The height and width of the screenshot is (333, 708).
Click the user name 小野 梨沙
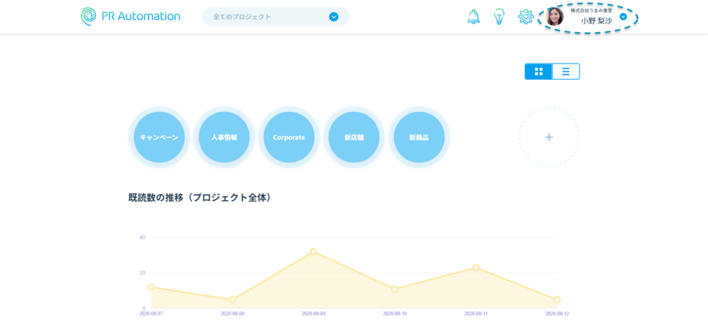pyautogui.click(x=596, y=21)
